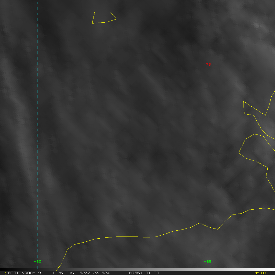Click the 0001 frame number text
This screenshot has width=275, height=275.
13,273
